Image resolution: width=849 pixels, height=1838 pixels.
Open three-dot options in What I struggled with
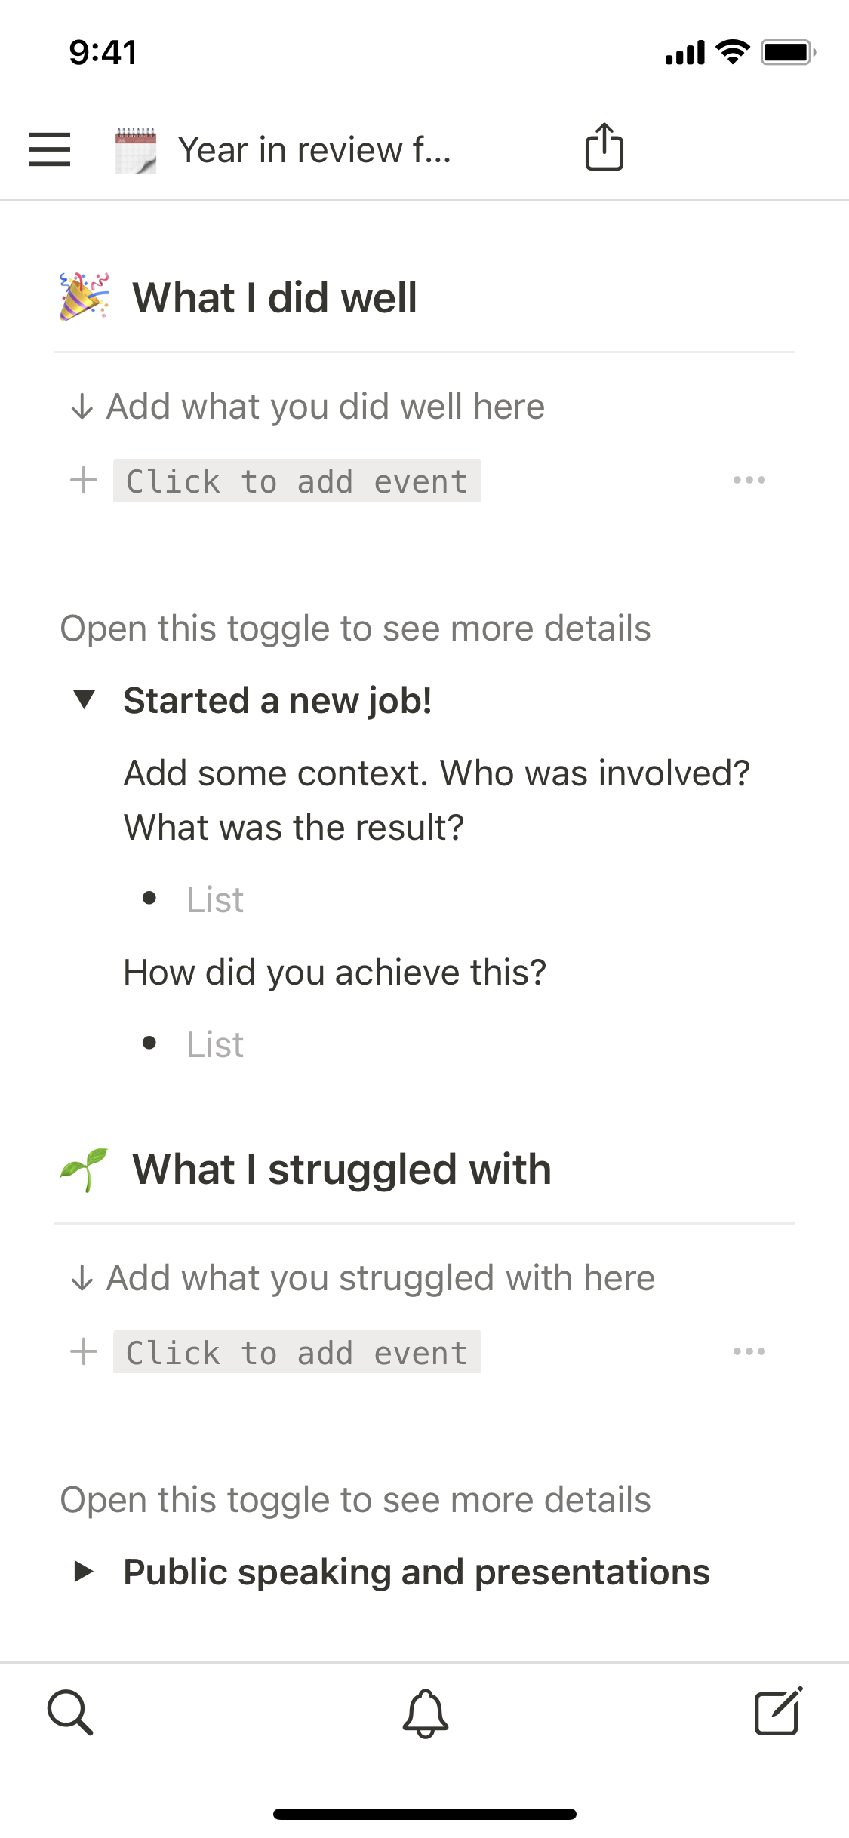(749, 1351)
